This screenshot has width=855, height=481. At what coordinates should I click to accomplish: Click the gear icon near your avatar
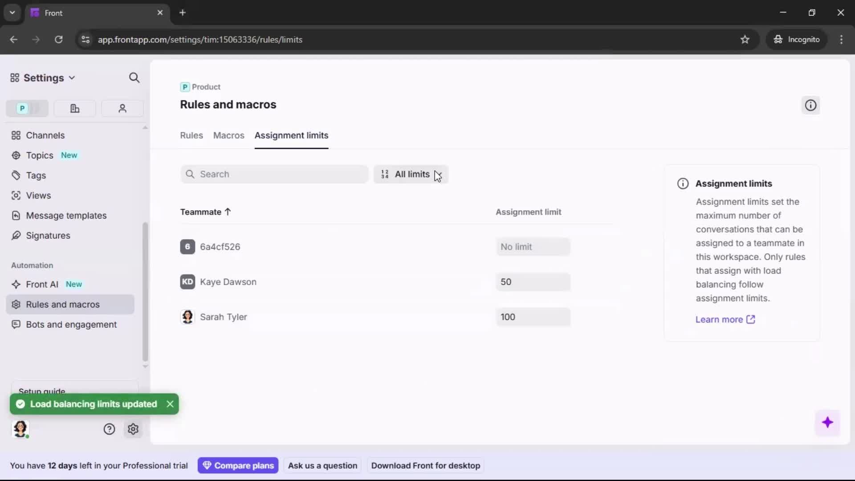pos(133,428)
